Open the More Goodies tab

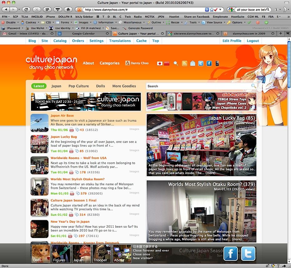[124, 86]
